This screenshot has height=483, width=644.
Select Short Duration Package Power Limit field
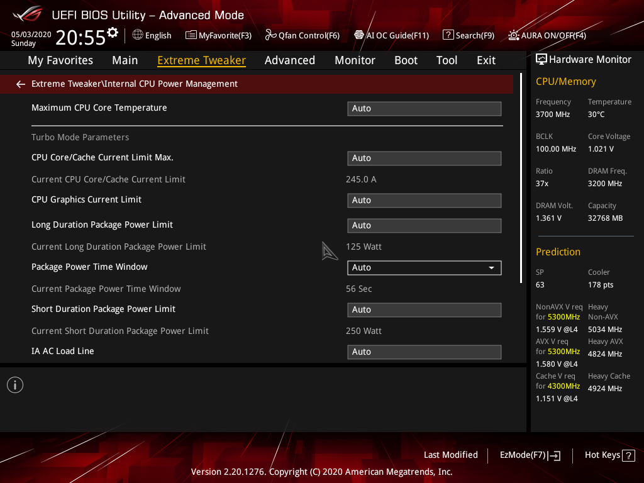pyautogui.click(x=425, y=309)
